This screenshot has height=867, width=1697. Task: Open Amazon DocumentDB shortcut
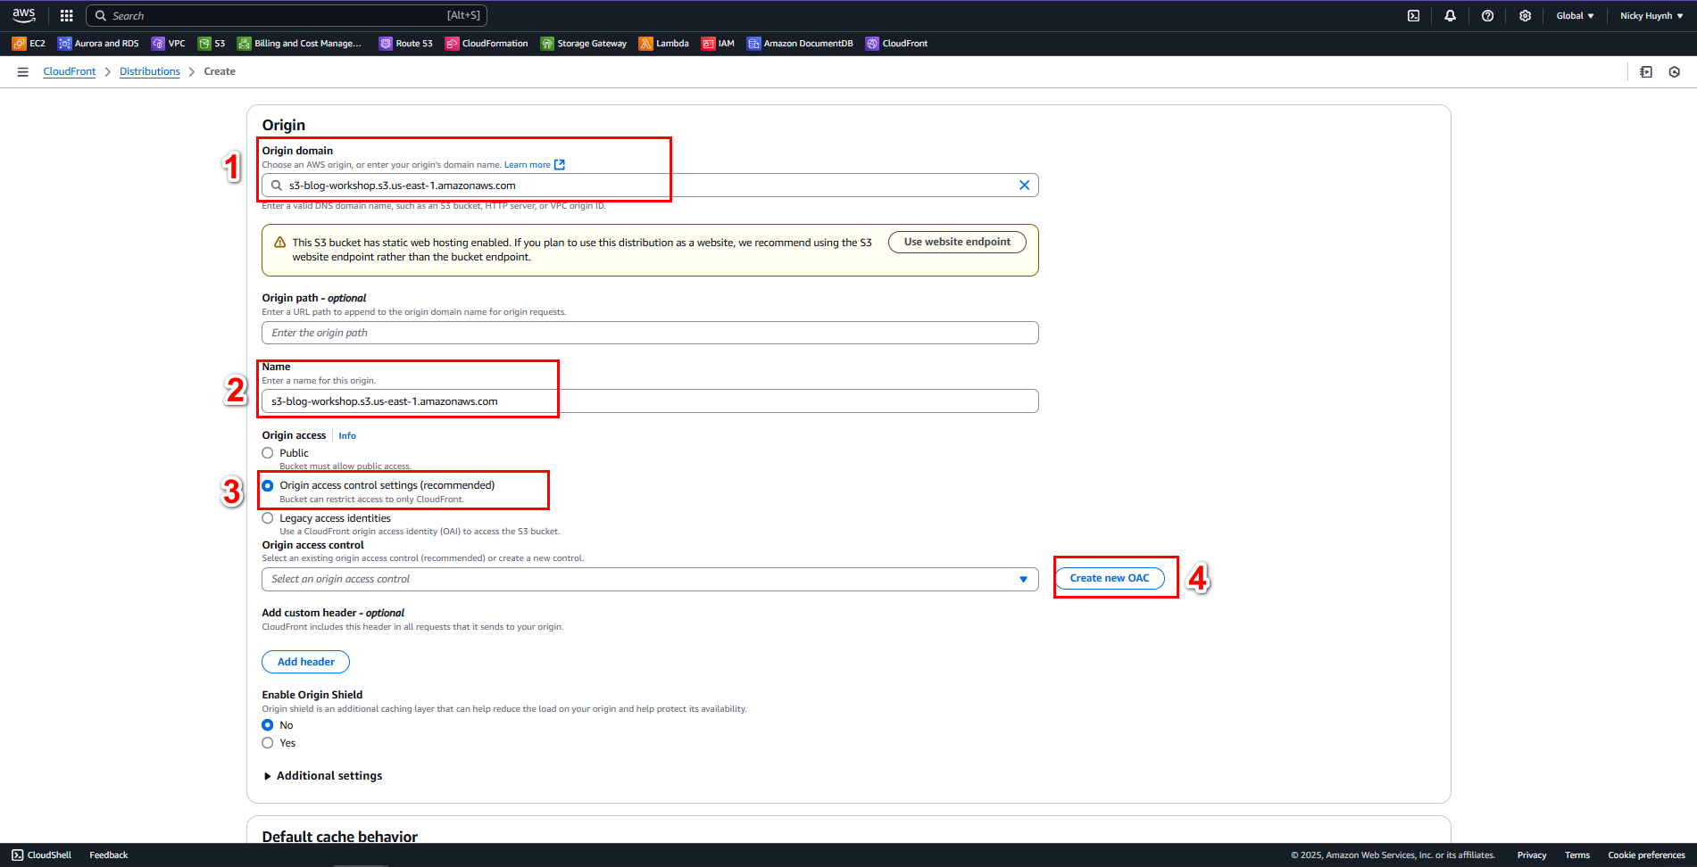801,43
